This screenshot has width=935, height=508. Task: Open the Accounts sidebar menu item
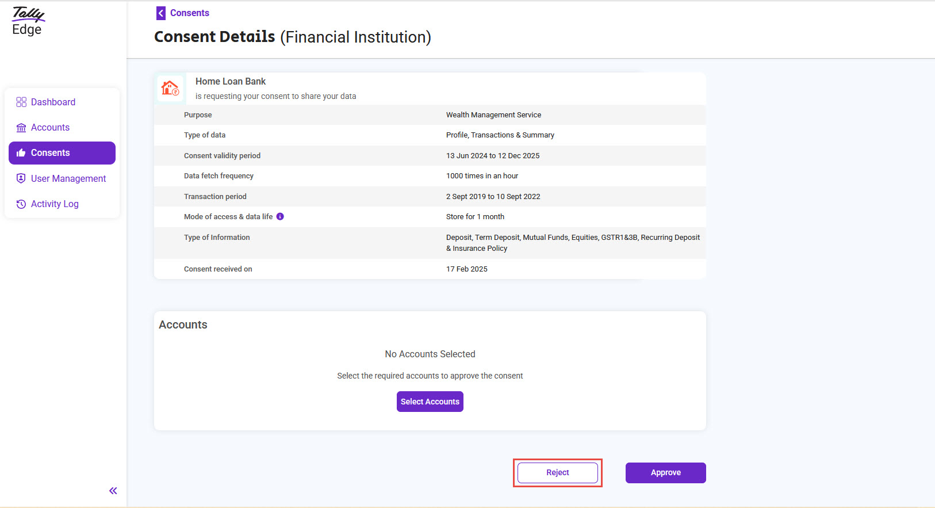[50, 128]
